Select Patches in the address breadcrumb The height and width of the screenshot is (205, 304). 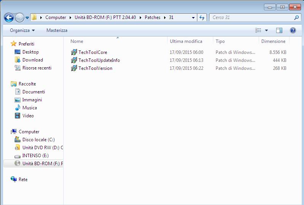152,17
